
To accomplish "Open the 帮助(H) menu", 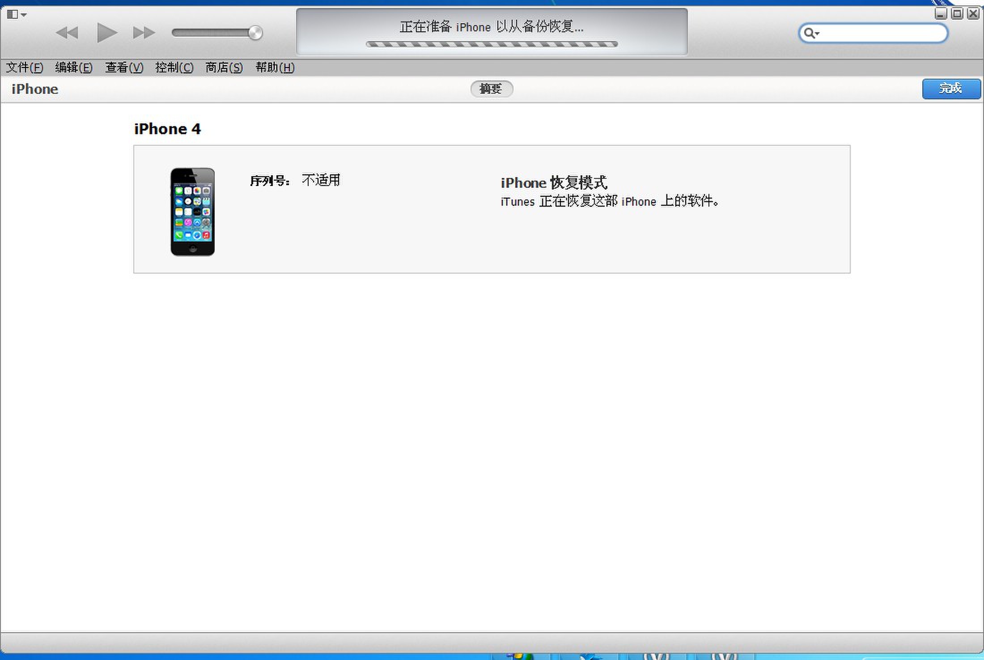I will click(x=275, y=68).
